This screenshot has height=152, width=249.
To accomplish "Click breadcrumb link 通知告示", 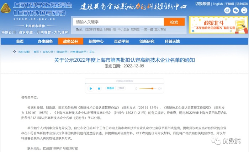I will pos(62,52).
